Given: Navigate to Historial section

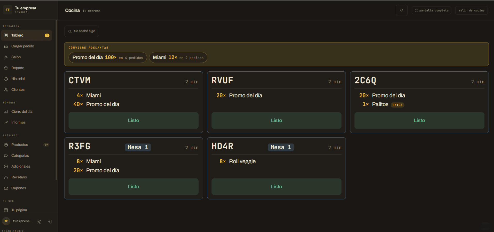Looking at the screenshot, I should (x=27, y=79).
